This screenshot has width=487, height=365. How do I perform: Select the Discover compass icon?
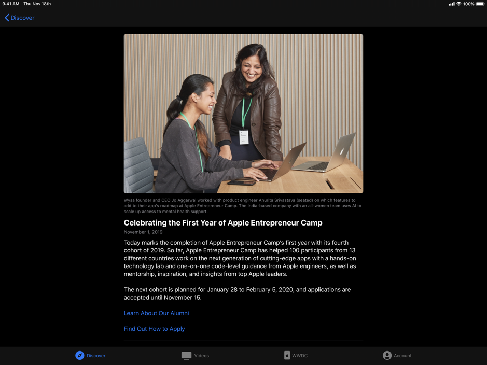[80, 355]
